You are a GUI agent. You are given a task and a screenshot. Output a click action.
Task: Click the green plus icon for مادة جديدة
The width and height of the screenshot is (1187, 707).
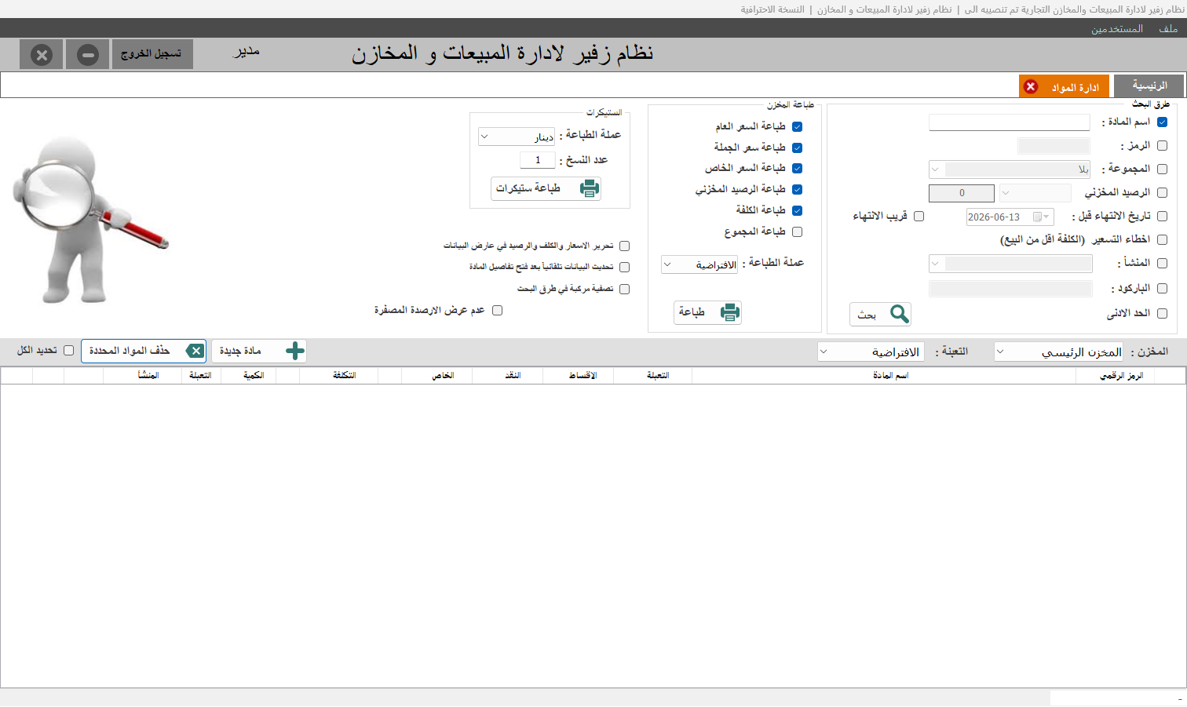295,351
